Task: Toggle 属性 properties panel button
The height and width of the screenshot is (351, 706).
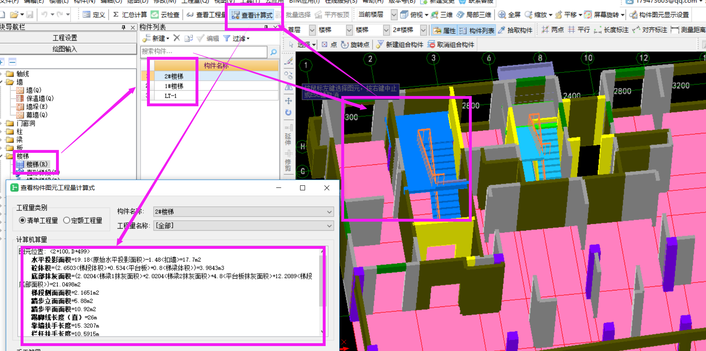Action: tap(444, 30)
